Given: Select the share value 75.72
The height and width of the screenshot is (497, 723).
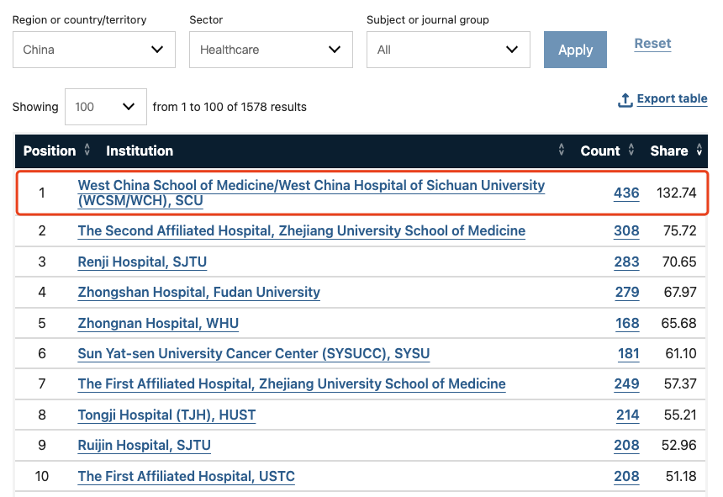Looking at the screenshot, I should pyautogui.click(x=679, y=230).
